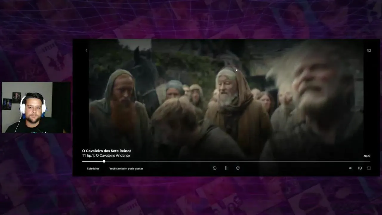The width and height of the screenshot is (382, 215).
Task: Enter fullscreen mode
Action: click(369, 168)
